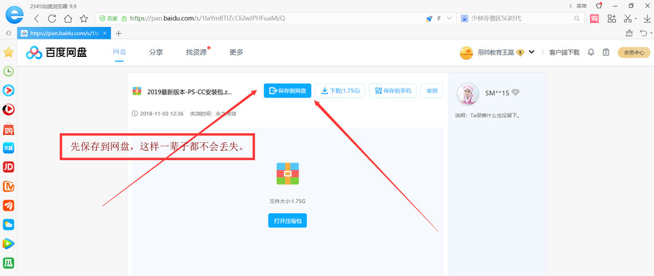Click the scissors screenshot tool
This screenshot has height=276, width=654.
(x=627, y=18)
